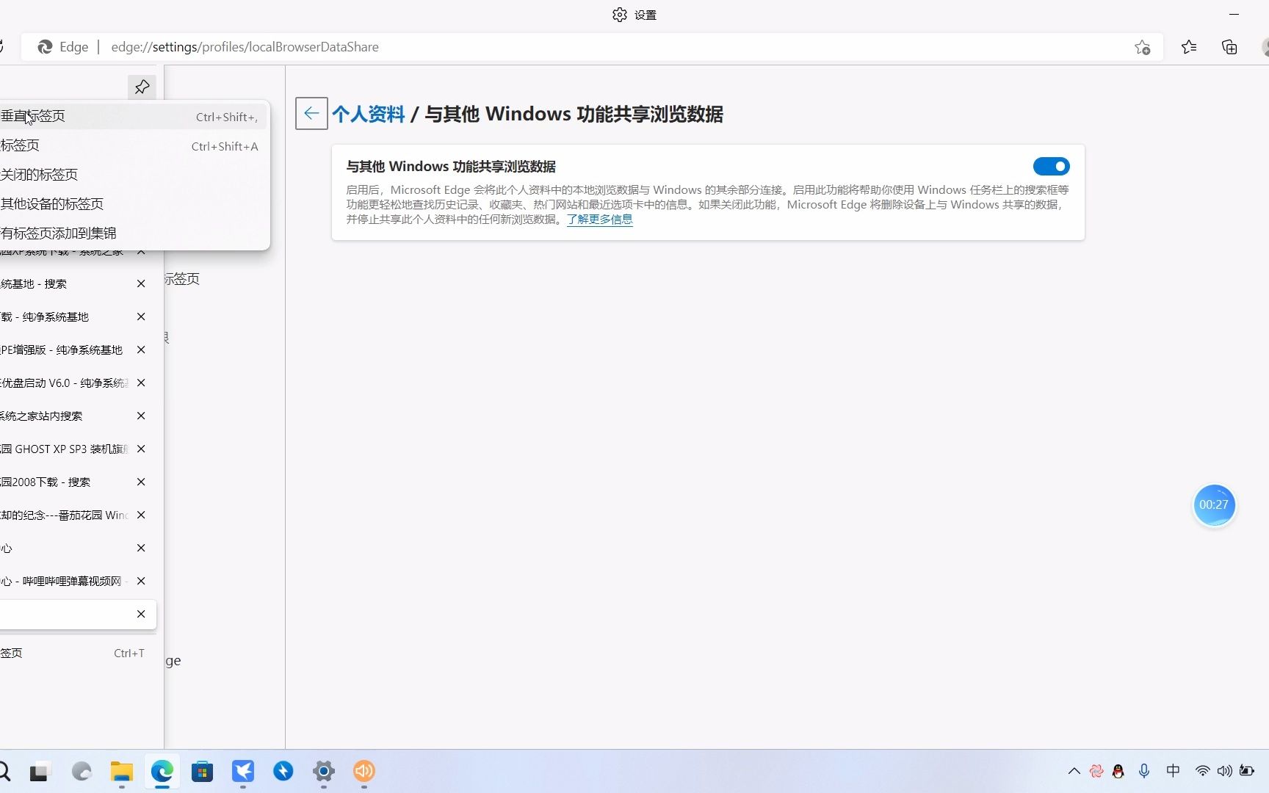Switch to 园2008下载 - 搜索 tab
Viewport: 1269px width, 793px height.
pos(65,482)
